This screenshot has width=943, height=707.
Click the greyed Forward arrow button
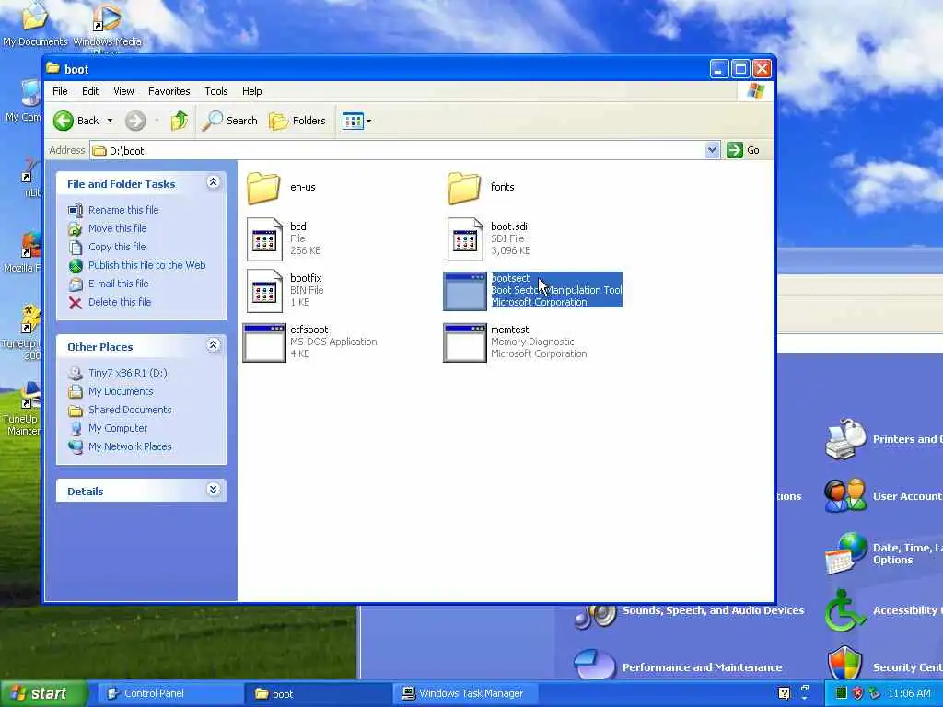click(x=135, y=121)
